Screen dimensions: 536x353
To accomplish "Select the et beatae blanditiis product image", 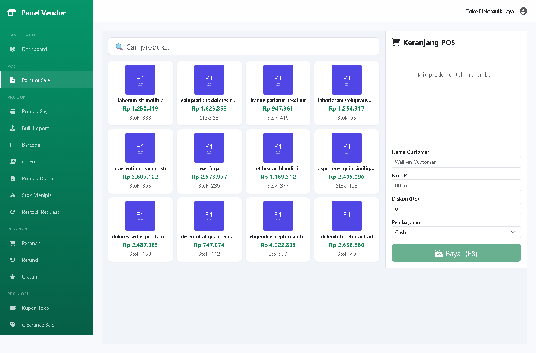I will pyautogui.click(x=278, y=148).
